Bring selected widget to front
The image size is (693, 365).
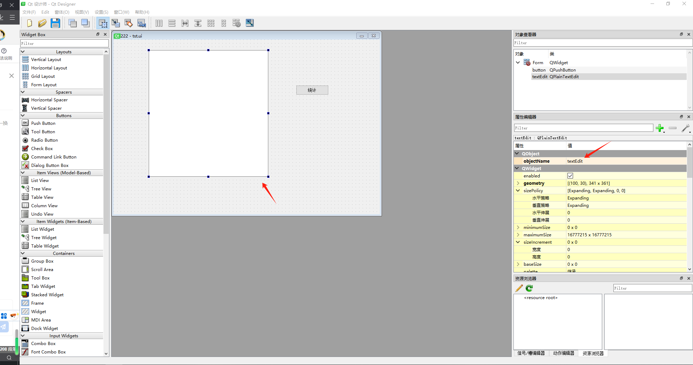tap(85, 23)
